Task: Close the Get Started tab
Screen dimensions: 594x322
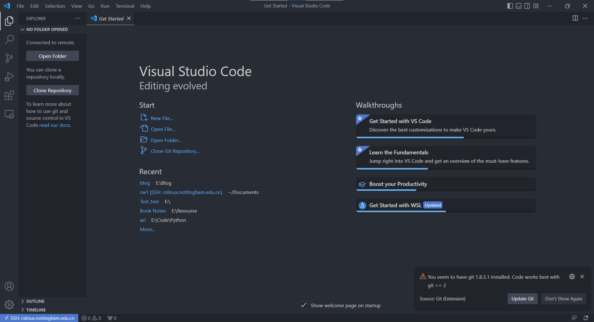Action: pos(129,19)
